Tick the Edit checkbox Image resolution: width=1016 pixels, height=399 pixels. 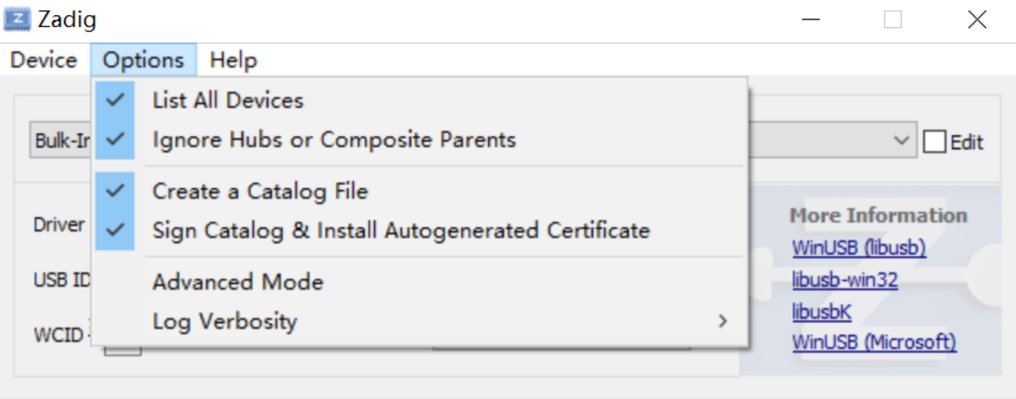point(935,142)
